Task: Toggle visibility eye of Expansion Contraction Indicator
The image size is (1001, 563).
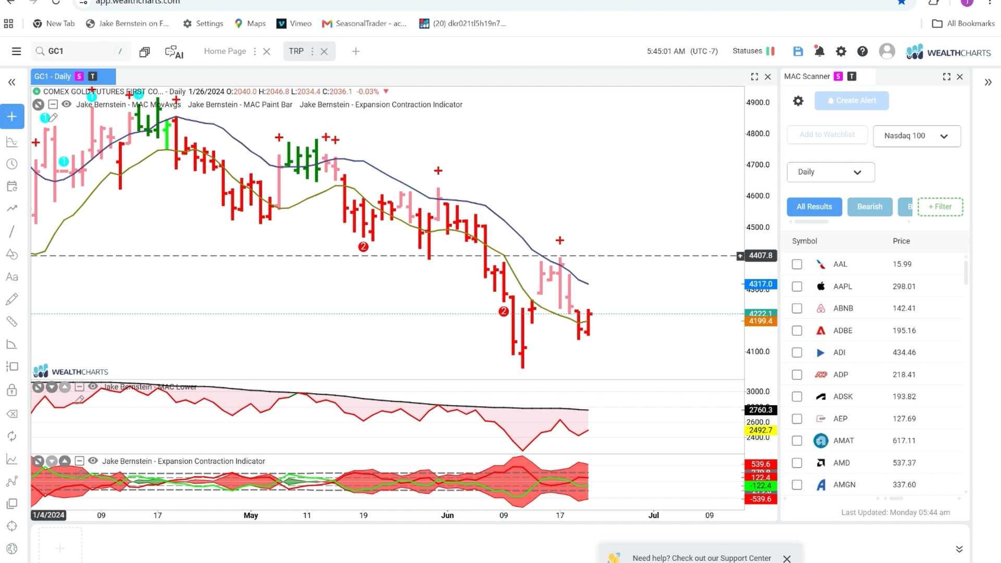Action: click(93, 461)
